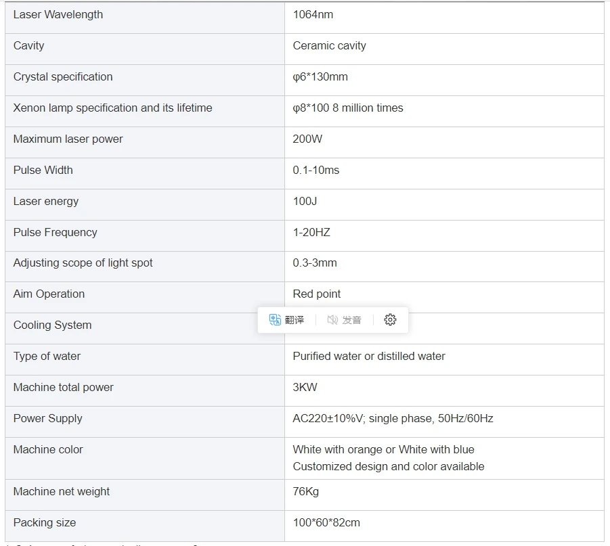Click the "3KW" machine total power value
Viewport: 610px width, 546px height.
click(305, 388)
